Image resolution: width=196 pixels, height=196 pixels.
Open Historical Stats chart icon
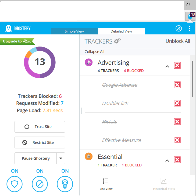point(164,181)
